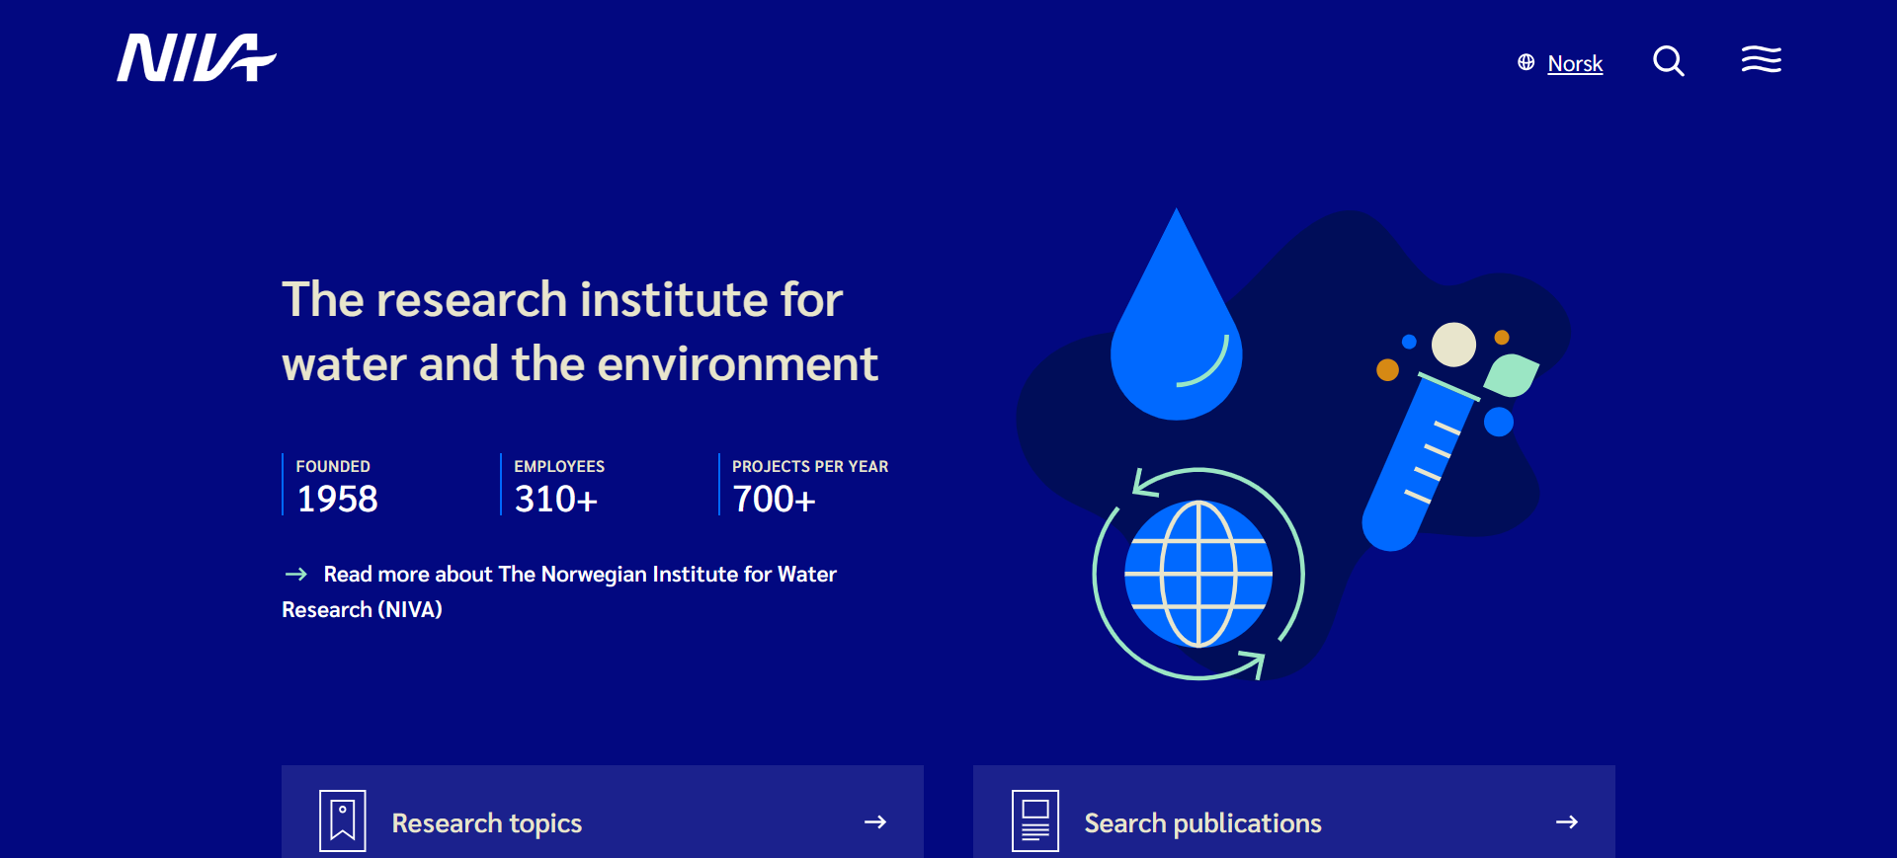This screenshot has height=858, width=1897.
Task: Open Read more about NIVA link
Action: tap(559, 591)
